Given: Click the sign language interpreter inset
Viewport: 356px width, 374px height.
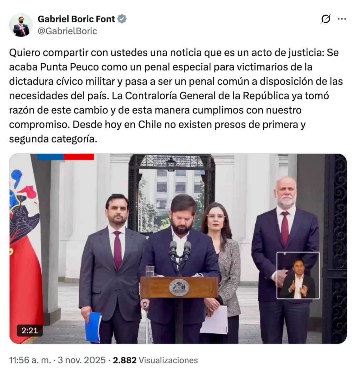Looking at the screenshot, I should point(298,275).
